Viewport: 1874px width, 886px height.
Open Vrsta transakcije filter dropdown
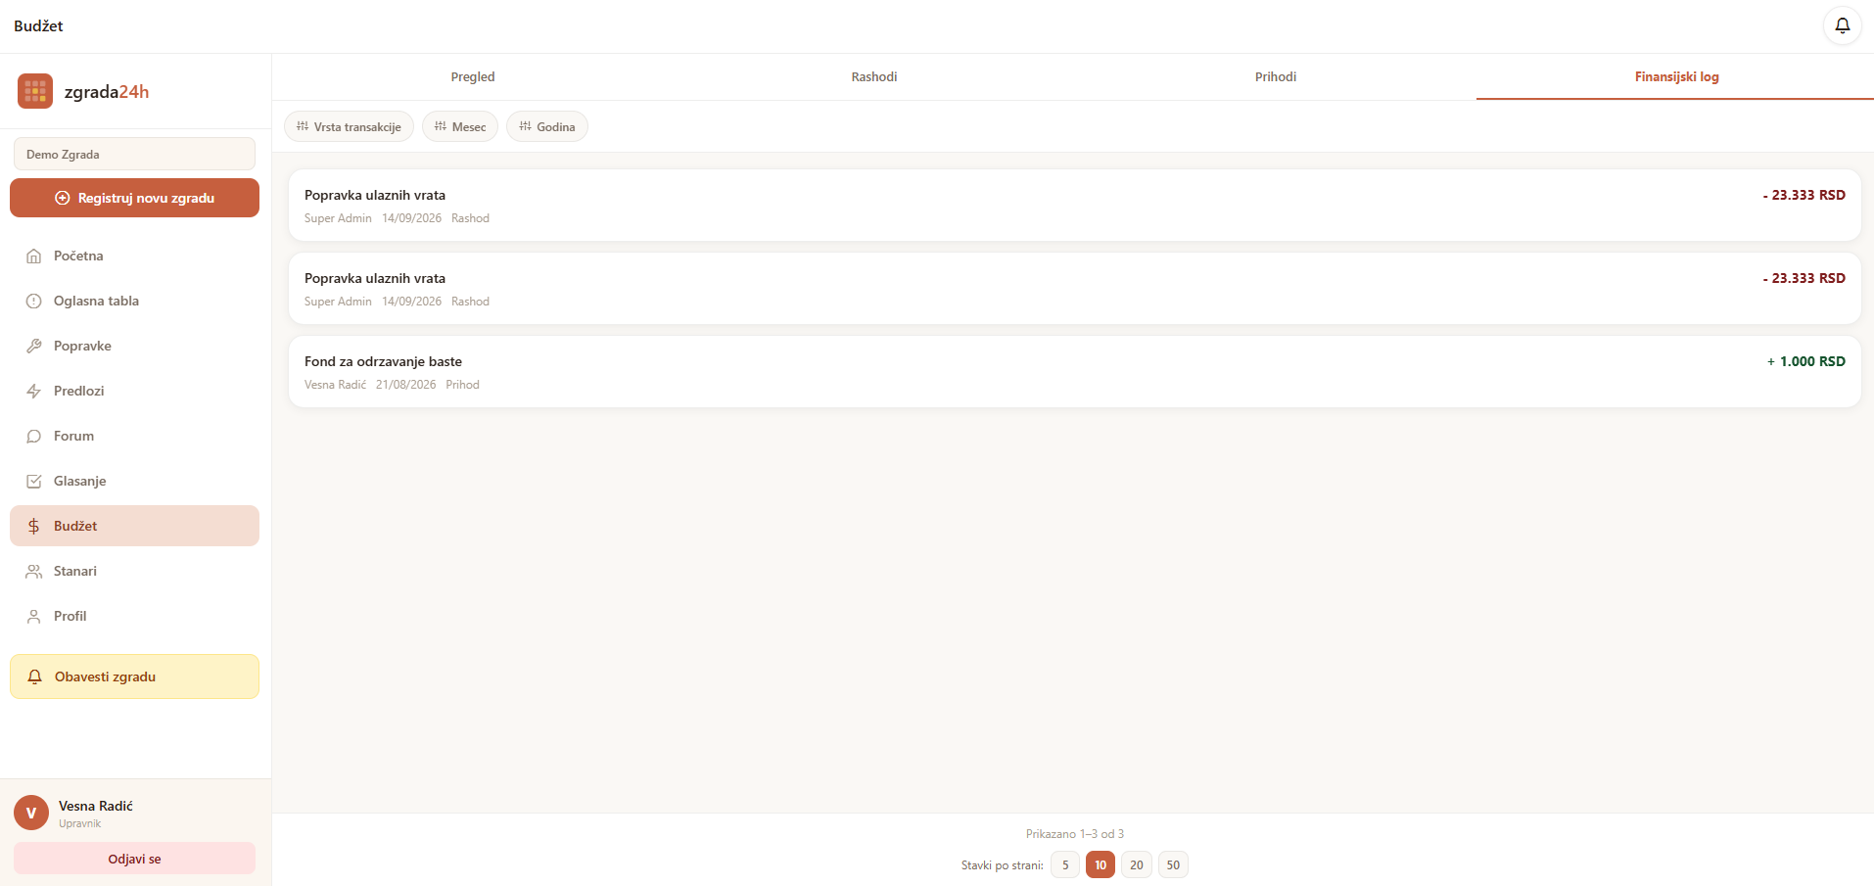tap(349, 126)
